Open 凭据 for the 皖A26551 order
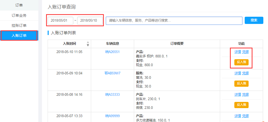The image size is (268, 122). [x=245, y=52]
